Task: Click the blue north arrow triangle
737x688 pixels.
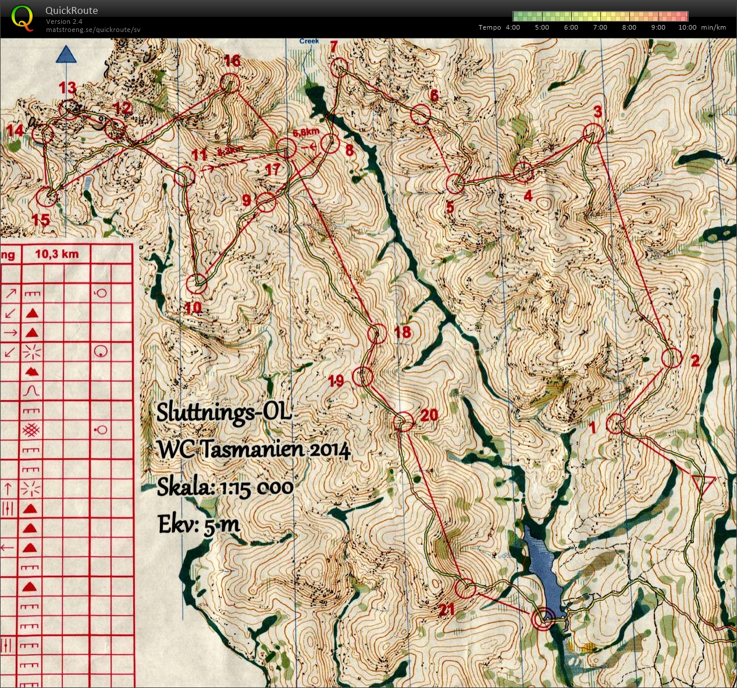Action: pyautogui.click(x=66, y=55)
